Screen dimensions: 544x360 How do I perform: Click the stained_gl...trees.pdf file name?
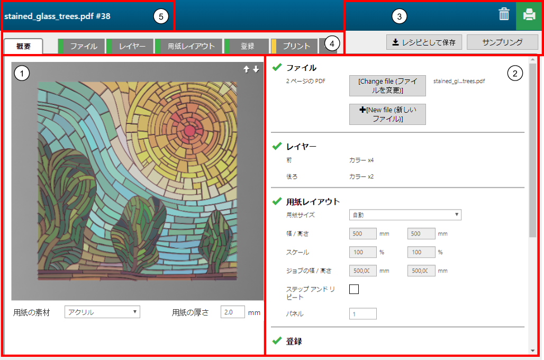[x=459, y=81]
